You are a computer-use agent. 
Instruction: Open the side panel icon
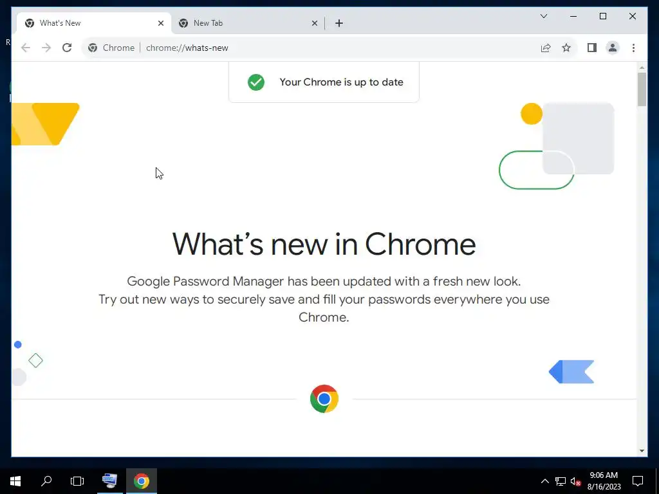pyautogui.click(x=592, y=48)
